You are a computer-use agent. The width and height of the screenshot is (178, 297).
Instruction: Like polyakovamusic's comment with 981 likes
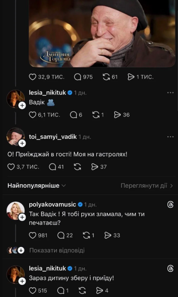(x=33, y=235)
